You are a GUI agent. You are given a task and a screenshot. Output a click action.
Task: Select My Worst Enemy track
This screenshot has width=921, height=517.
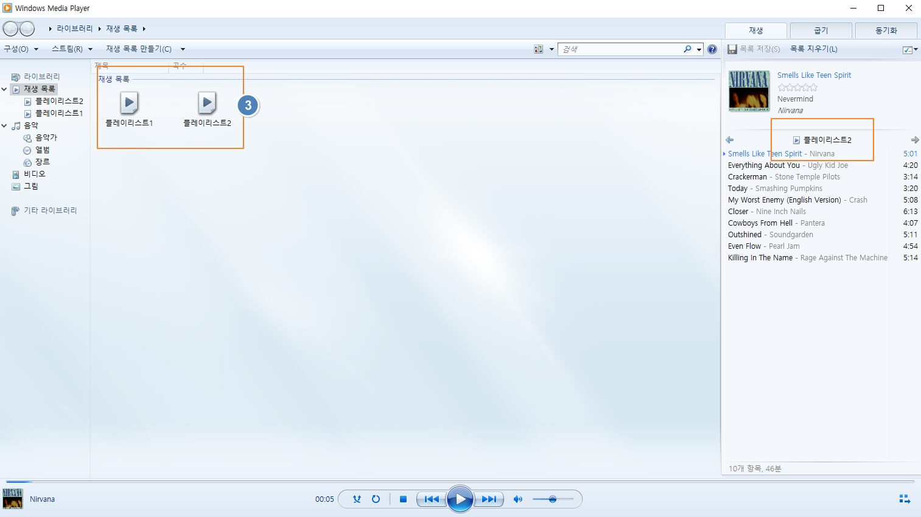pos(822,200)
